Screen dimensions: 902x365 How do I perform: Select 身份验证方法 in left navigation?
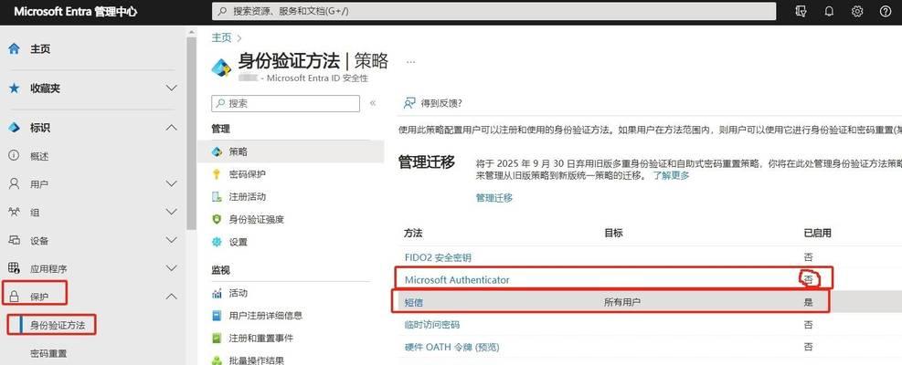coord(58,326)
